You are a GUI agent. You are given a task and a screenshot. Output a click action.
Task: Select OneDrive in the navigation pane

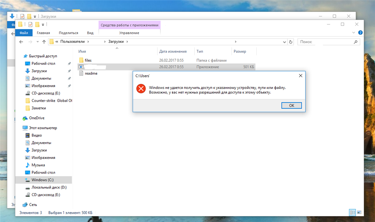(x=37, y=118)
